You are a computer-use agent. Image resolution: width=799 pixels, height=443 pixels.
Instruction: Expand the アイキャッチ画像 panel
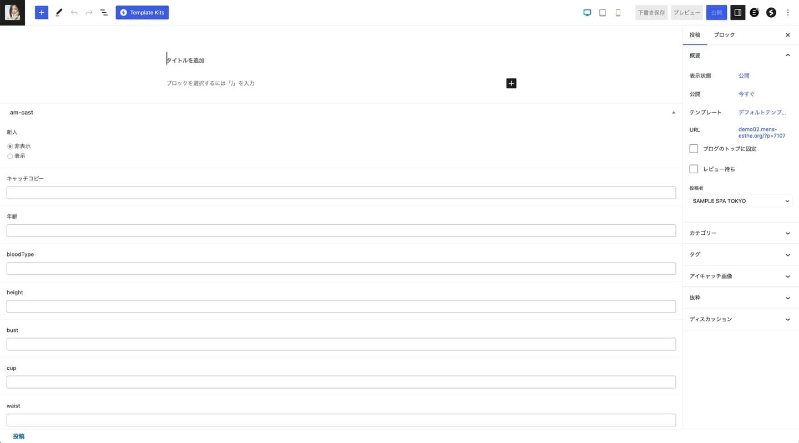pos(741,276)
